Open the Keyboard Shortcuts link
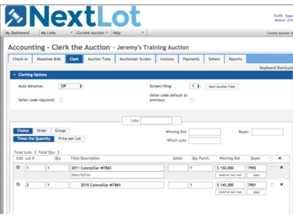Screen dimensions: 293x219 coord(276,68)
